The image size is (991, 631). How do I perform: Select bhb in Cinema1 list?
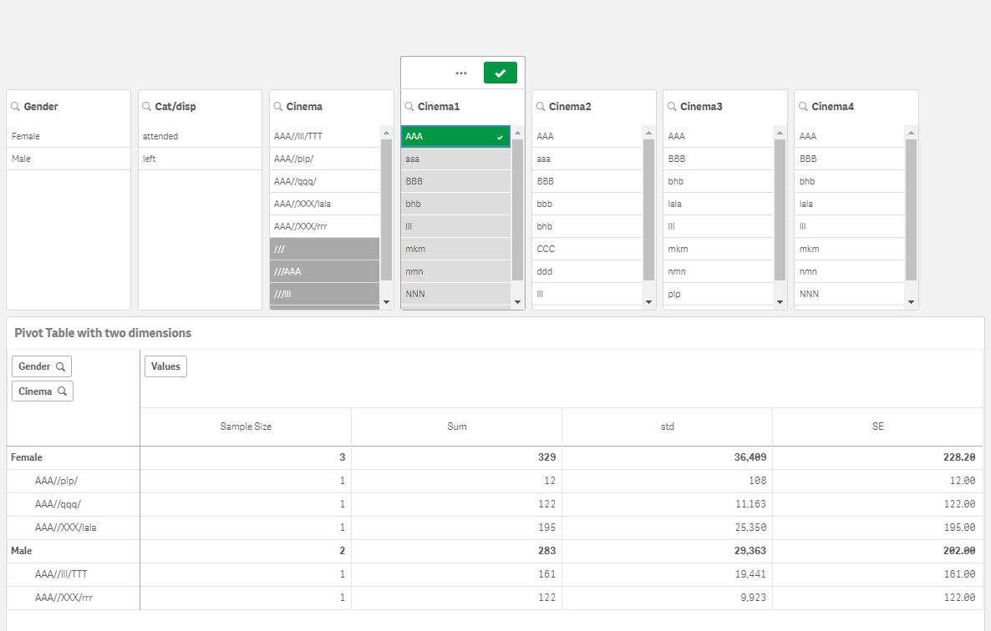click(x=455, y=204)
